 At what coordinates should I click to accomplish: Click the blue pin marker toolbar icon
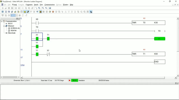tap(37, 12)
